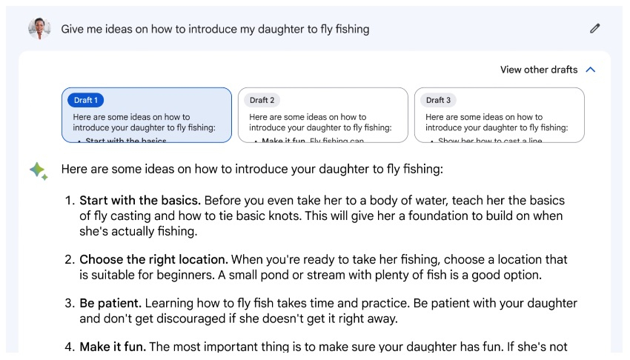Click Draft 3 preview text 'Show her how to cast'
The image size is (630, 360).
pos(478,141)
